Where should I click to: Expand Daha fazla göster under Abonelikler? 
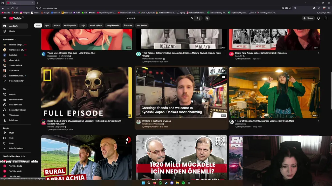tap(15, 81)
